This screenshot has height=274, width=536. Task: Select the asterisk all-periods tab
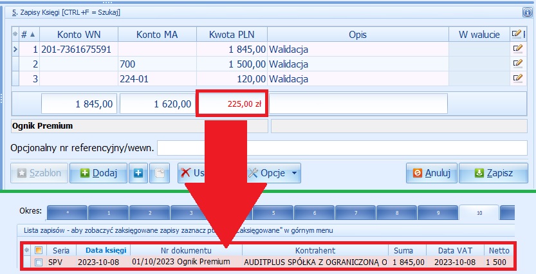coord(68,212)
